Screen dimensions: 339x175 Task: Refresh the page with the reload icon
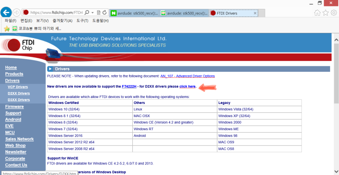105,13
